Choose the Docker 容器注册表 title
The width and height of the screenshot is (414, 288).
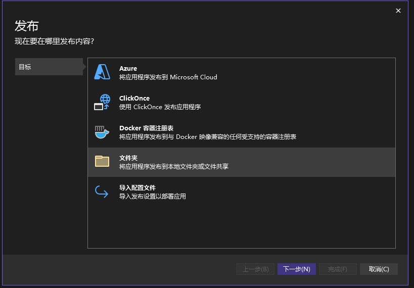click(x=146, y=128)
